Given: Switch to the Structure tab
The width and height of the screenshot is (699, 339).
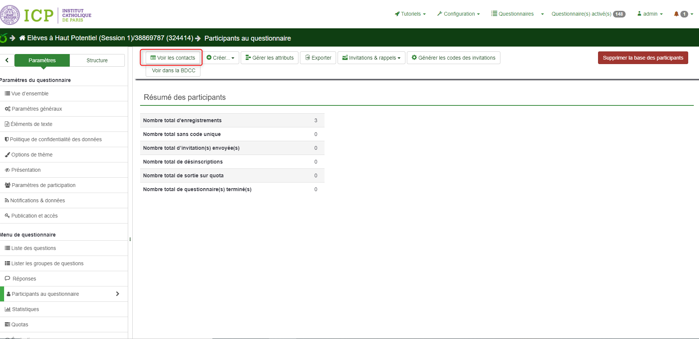Looking at the screenshot, I should pyautogui.click(x=97, y=60).
